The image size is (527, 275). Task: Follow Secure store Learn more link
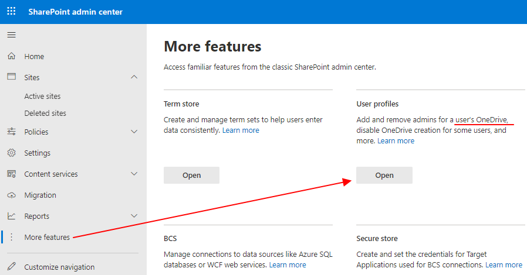tap(504, 265)
